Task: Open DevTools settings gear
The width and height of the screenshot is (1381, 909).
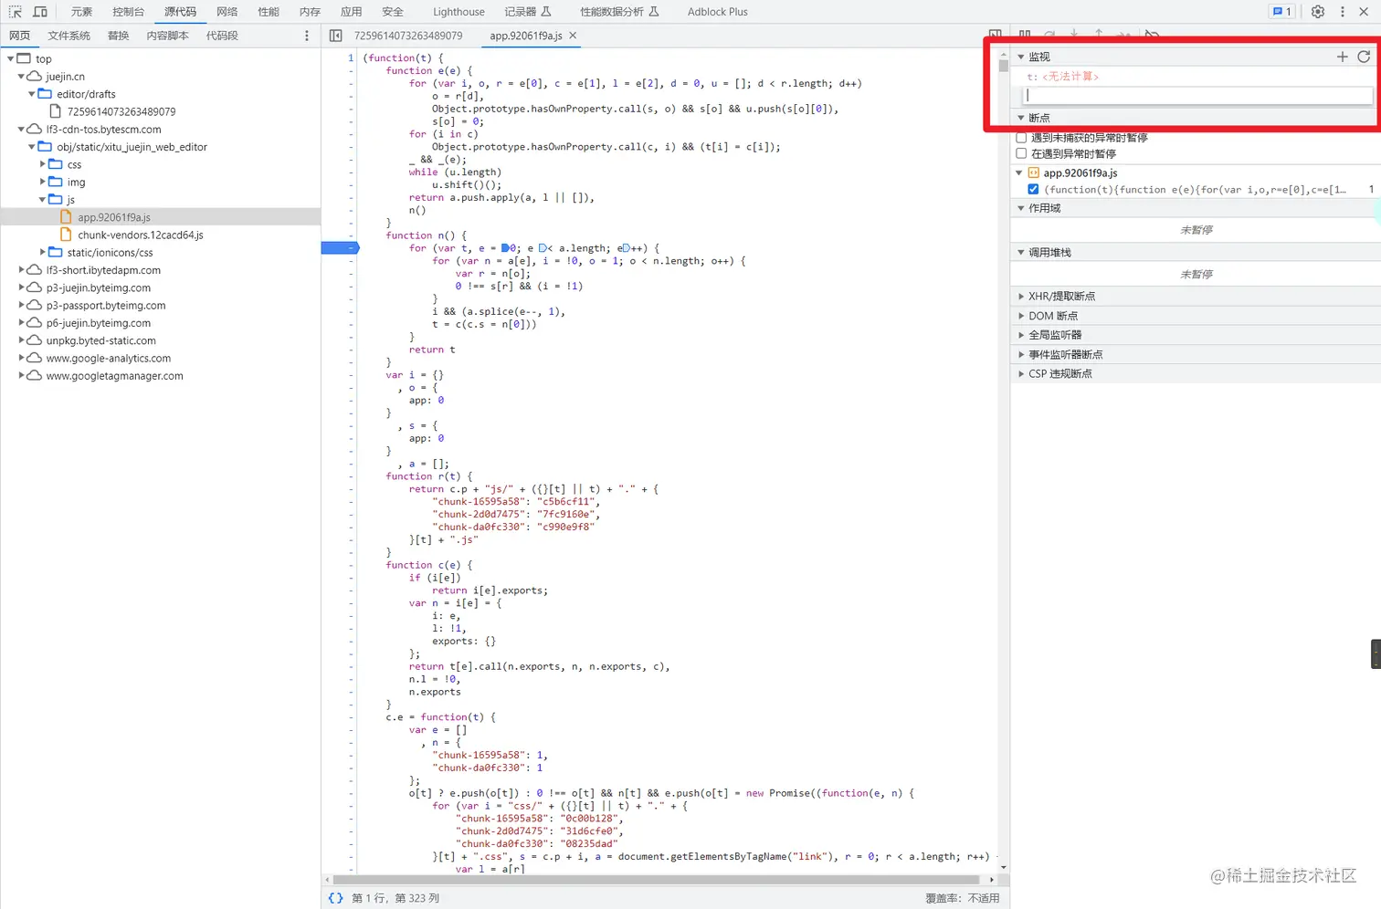Action: 1318,12
